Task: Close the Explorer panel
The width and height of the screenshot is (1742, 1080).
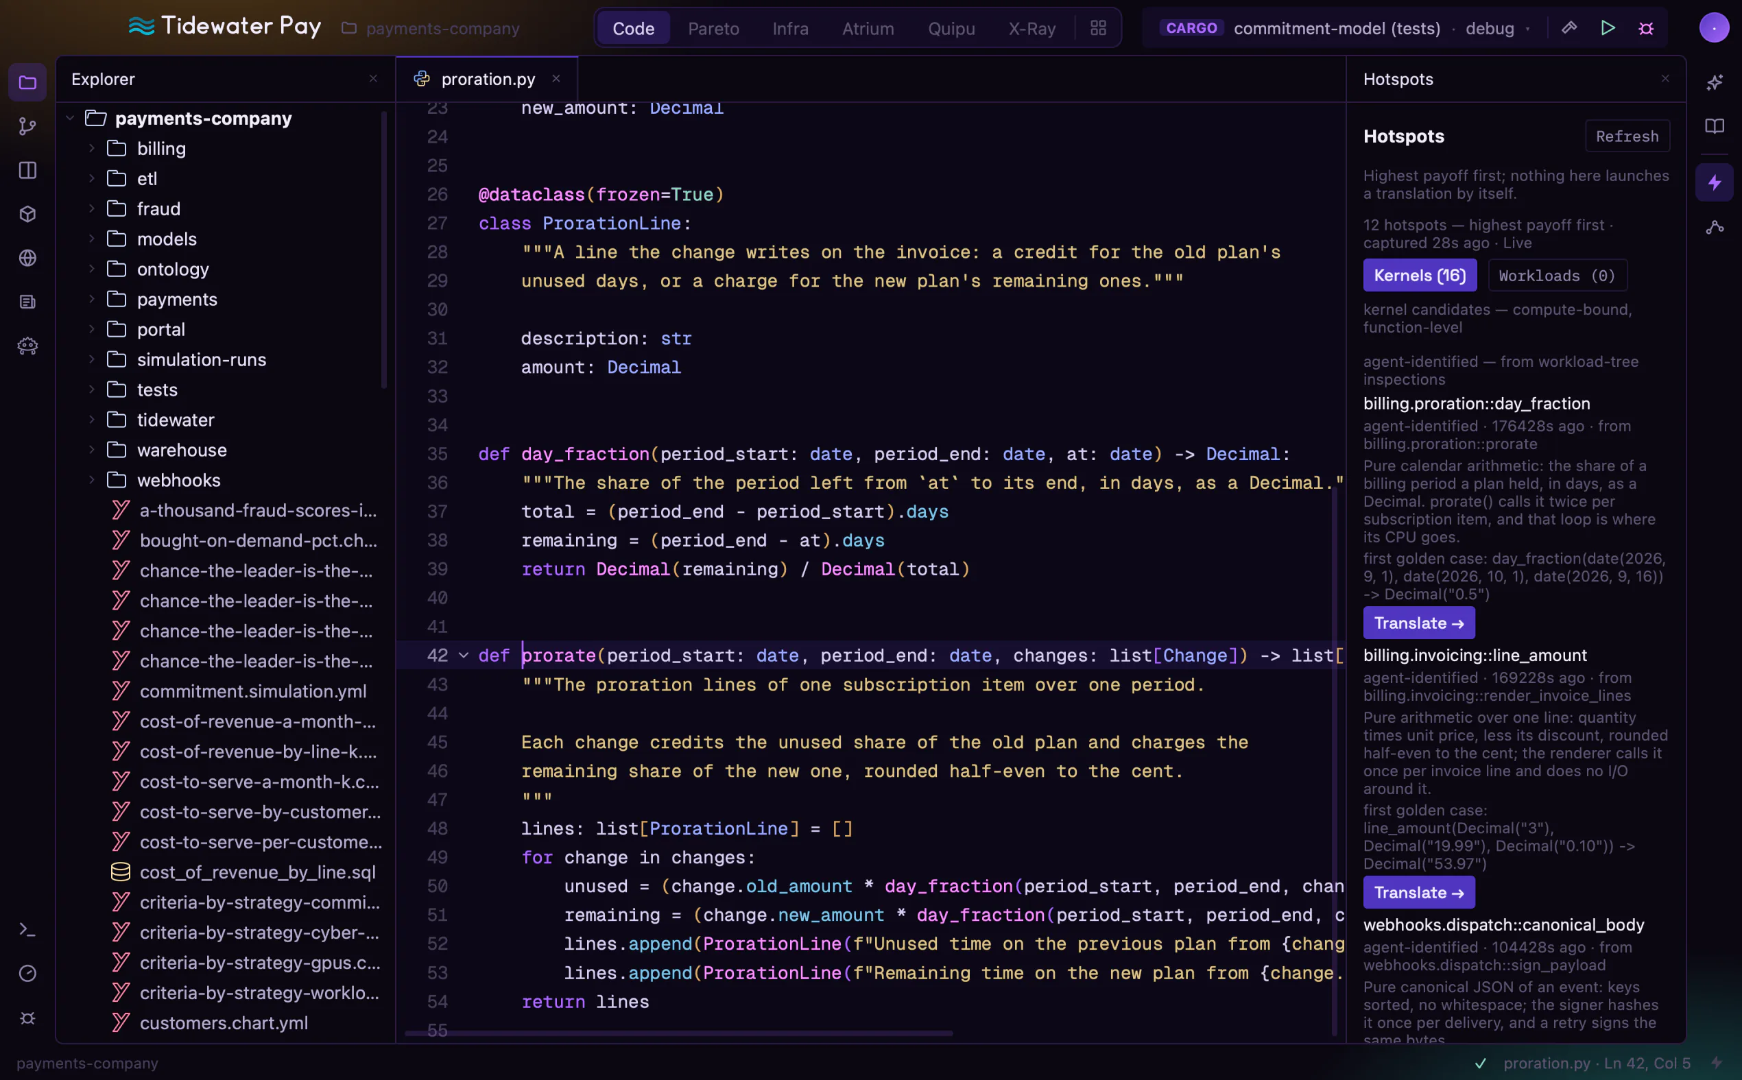Action: (373, 79)
